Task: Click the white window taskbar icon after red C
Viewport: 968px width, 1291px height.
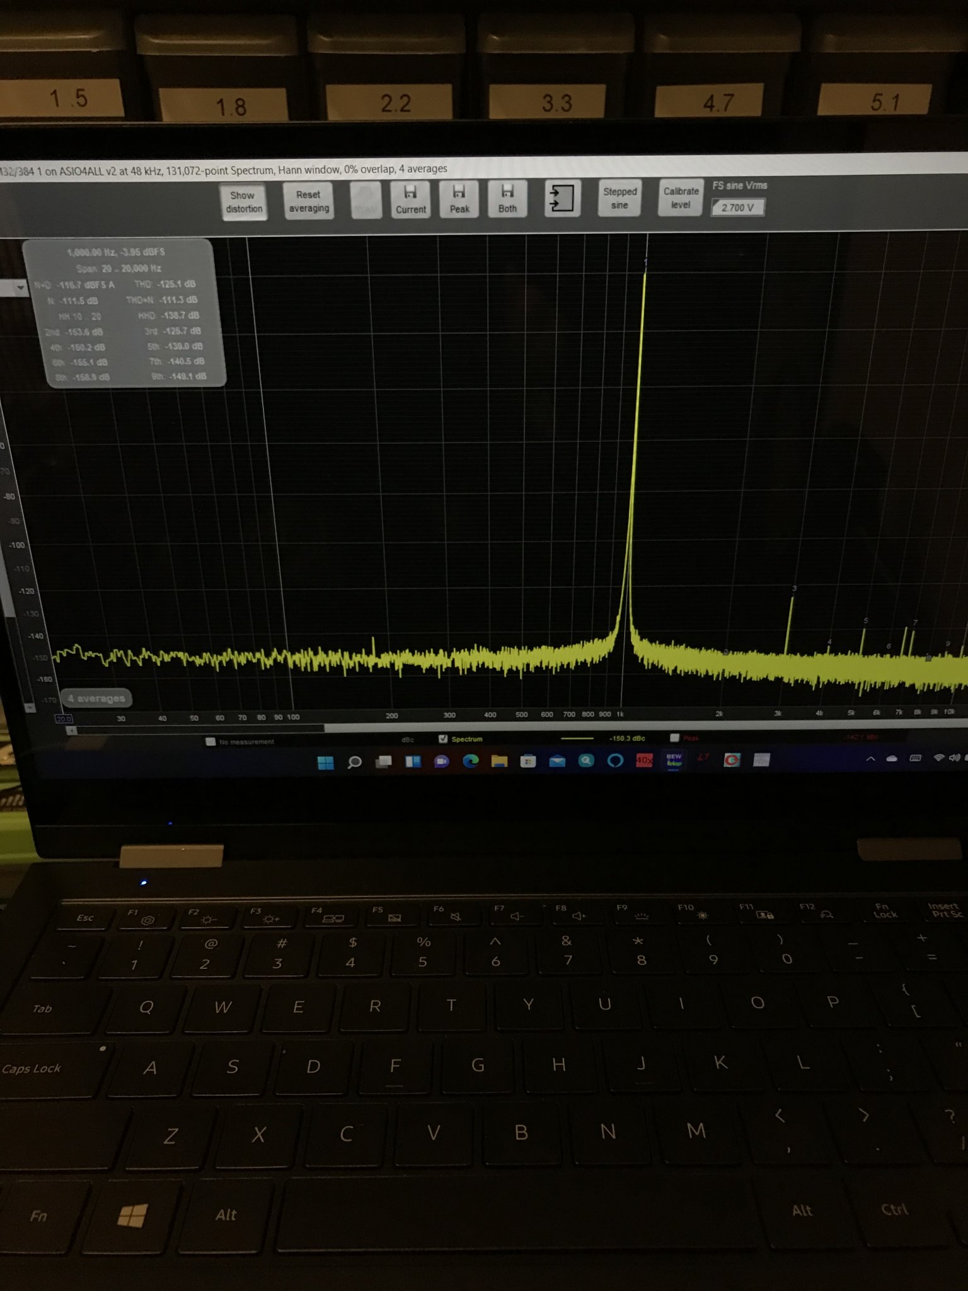Action: pyautogui.click(x=761, y=760)
